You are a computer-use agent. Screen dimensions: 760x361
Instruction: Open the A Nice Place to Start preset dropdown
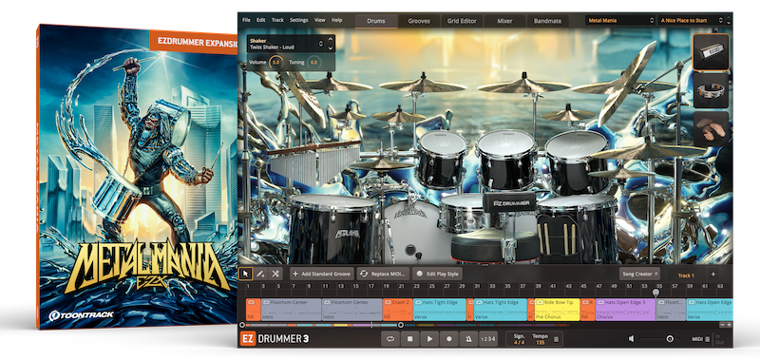692,20
